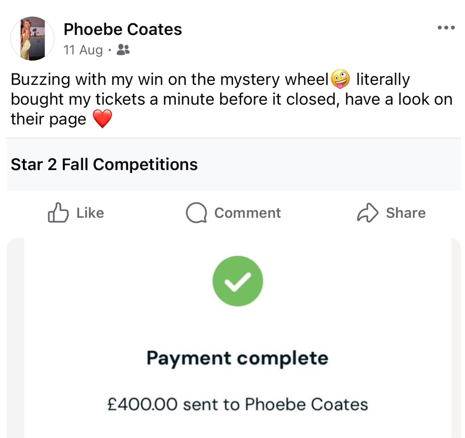This screenshot has width=465, height=438.
Task: Open the Phoebe Coates profile name link
Action: (123, 29)
